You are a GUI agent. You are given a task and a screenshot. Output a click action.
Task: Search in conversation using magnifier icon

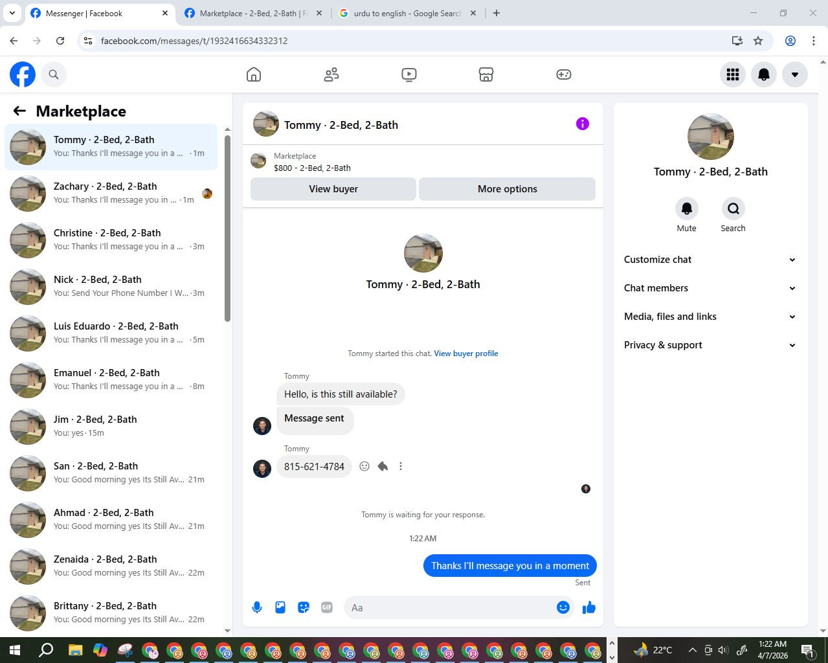pyautogui.click(x=733, y=208)
